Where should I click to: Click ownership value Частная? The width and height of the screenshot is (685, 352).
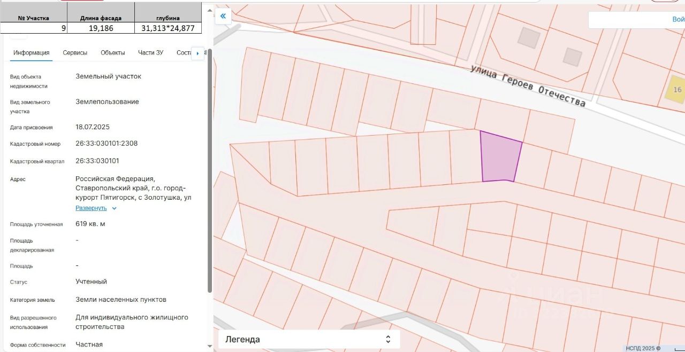(89, 345)
